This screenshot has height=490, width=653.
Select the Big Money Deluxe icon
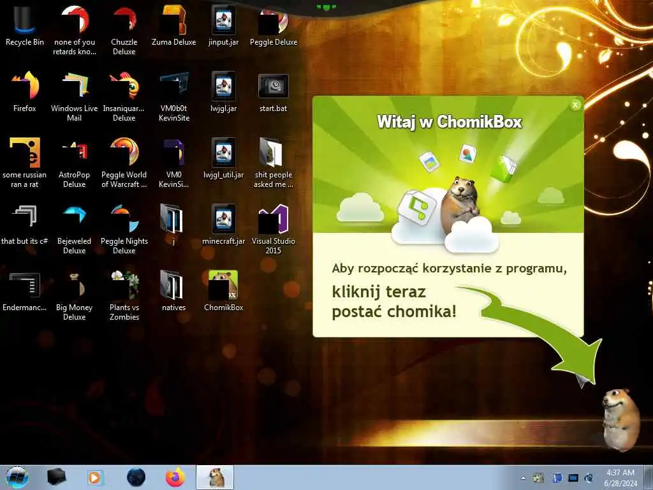(x=74, y=295)
